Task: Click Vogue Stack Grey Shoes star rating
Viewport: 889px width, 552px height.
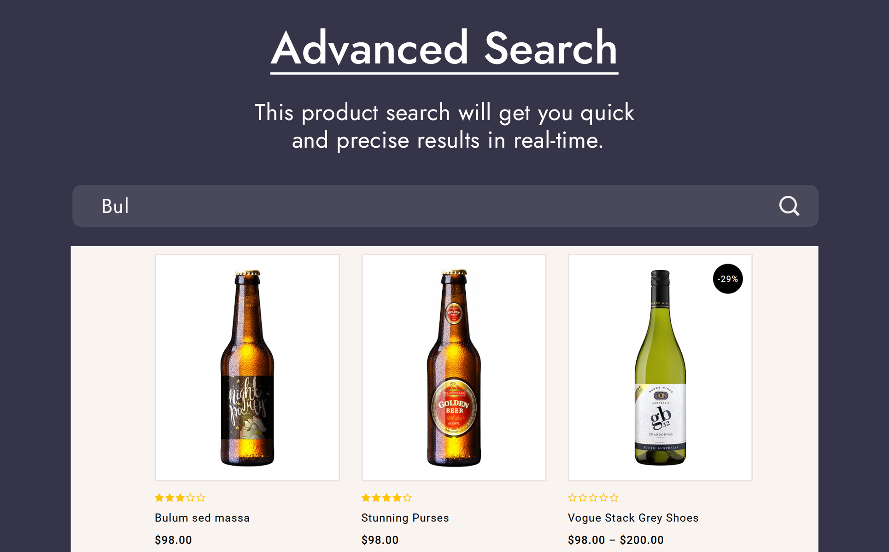Action: point(593,498)
